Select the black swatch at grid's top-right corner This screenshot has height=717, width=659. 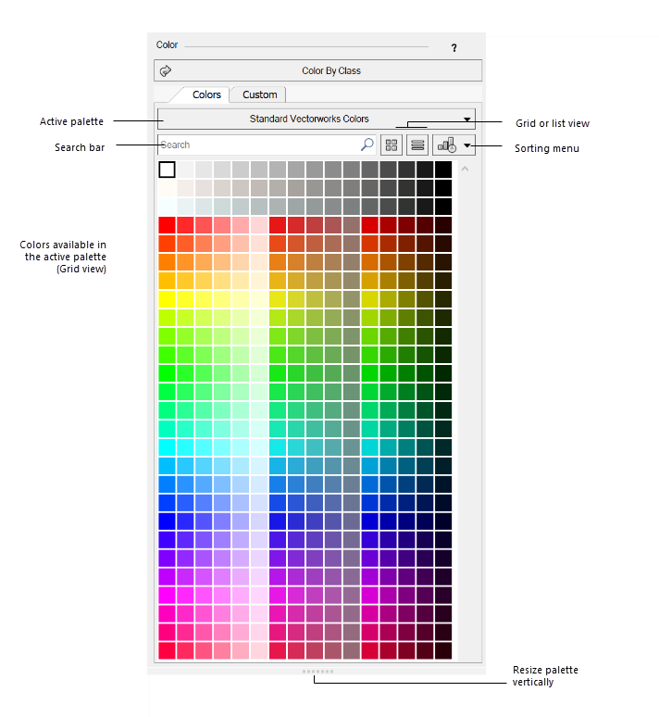tap(443, 170)
